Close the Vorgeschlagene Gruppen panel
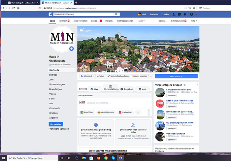Image resolution: width=231 pixels, height=161 pixels. pos(197,85)
